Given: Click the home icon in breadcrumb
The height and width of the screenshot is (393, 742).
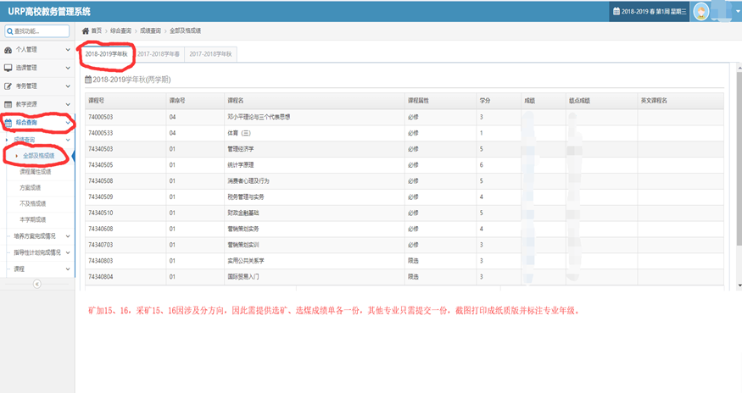Looking at the screenshot, I should point(85,30).
